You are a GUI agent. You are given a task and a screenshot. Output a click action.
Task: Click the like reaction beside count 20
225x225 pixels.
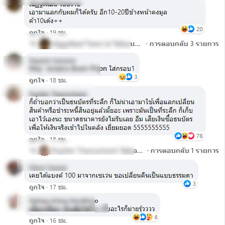(x=191, y=29)
